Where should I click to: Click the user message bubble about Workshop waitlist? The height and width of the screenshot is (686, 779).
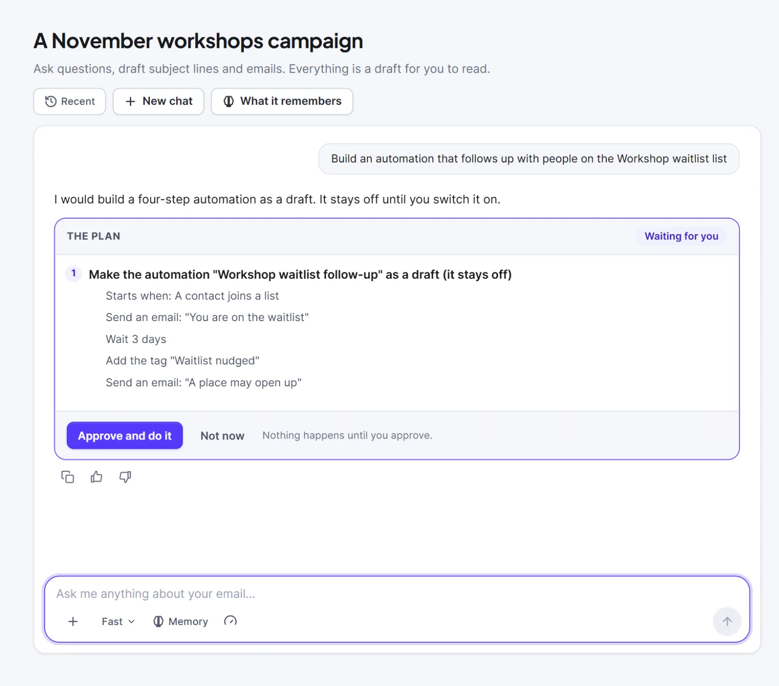coord(529,159)
